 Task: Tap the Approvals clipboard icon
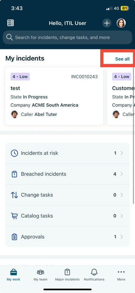(14, 237)
